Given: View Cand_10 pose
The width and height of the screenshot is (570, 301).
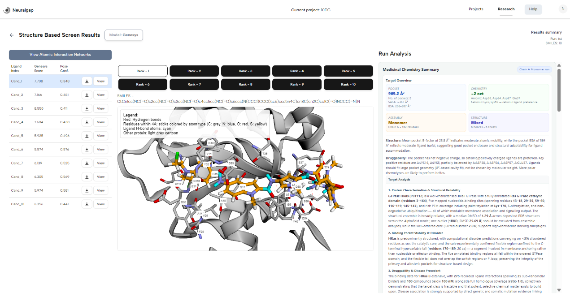Looking at the screenshot, I should click(x=101, y=204).
